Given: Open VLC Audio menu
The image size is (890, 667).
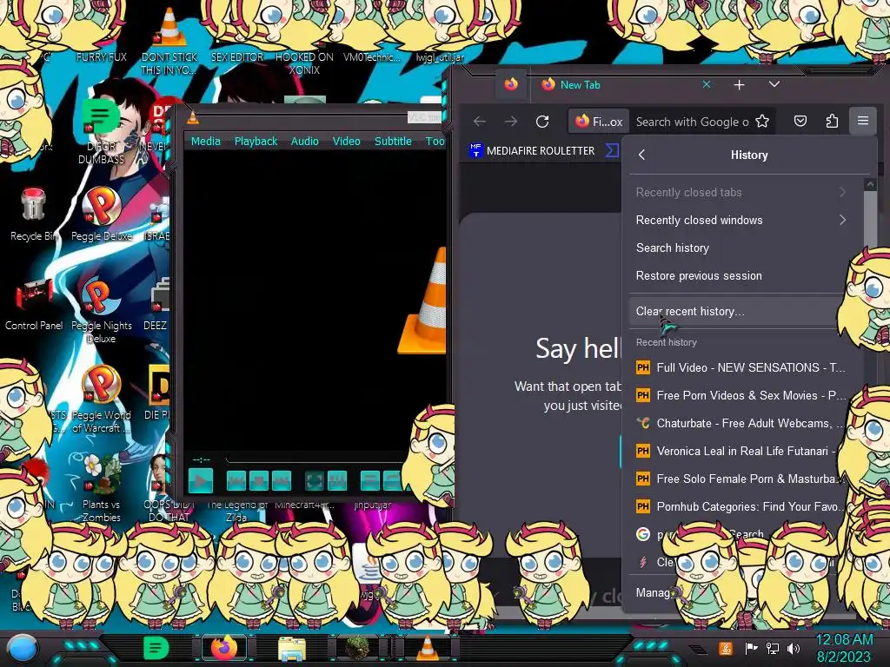Looking at the screenshot, I should [x=305, y=142].
